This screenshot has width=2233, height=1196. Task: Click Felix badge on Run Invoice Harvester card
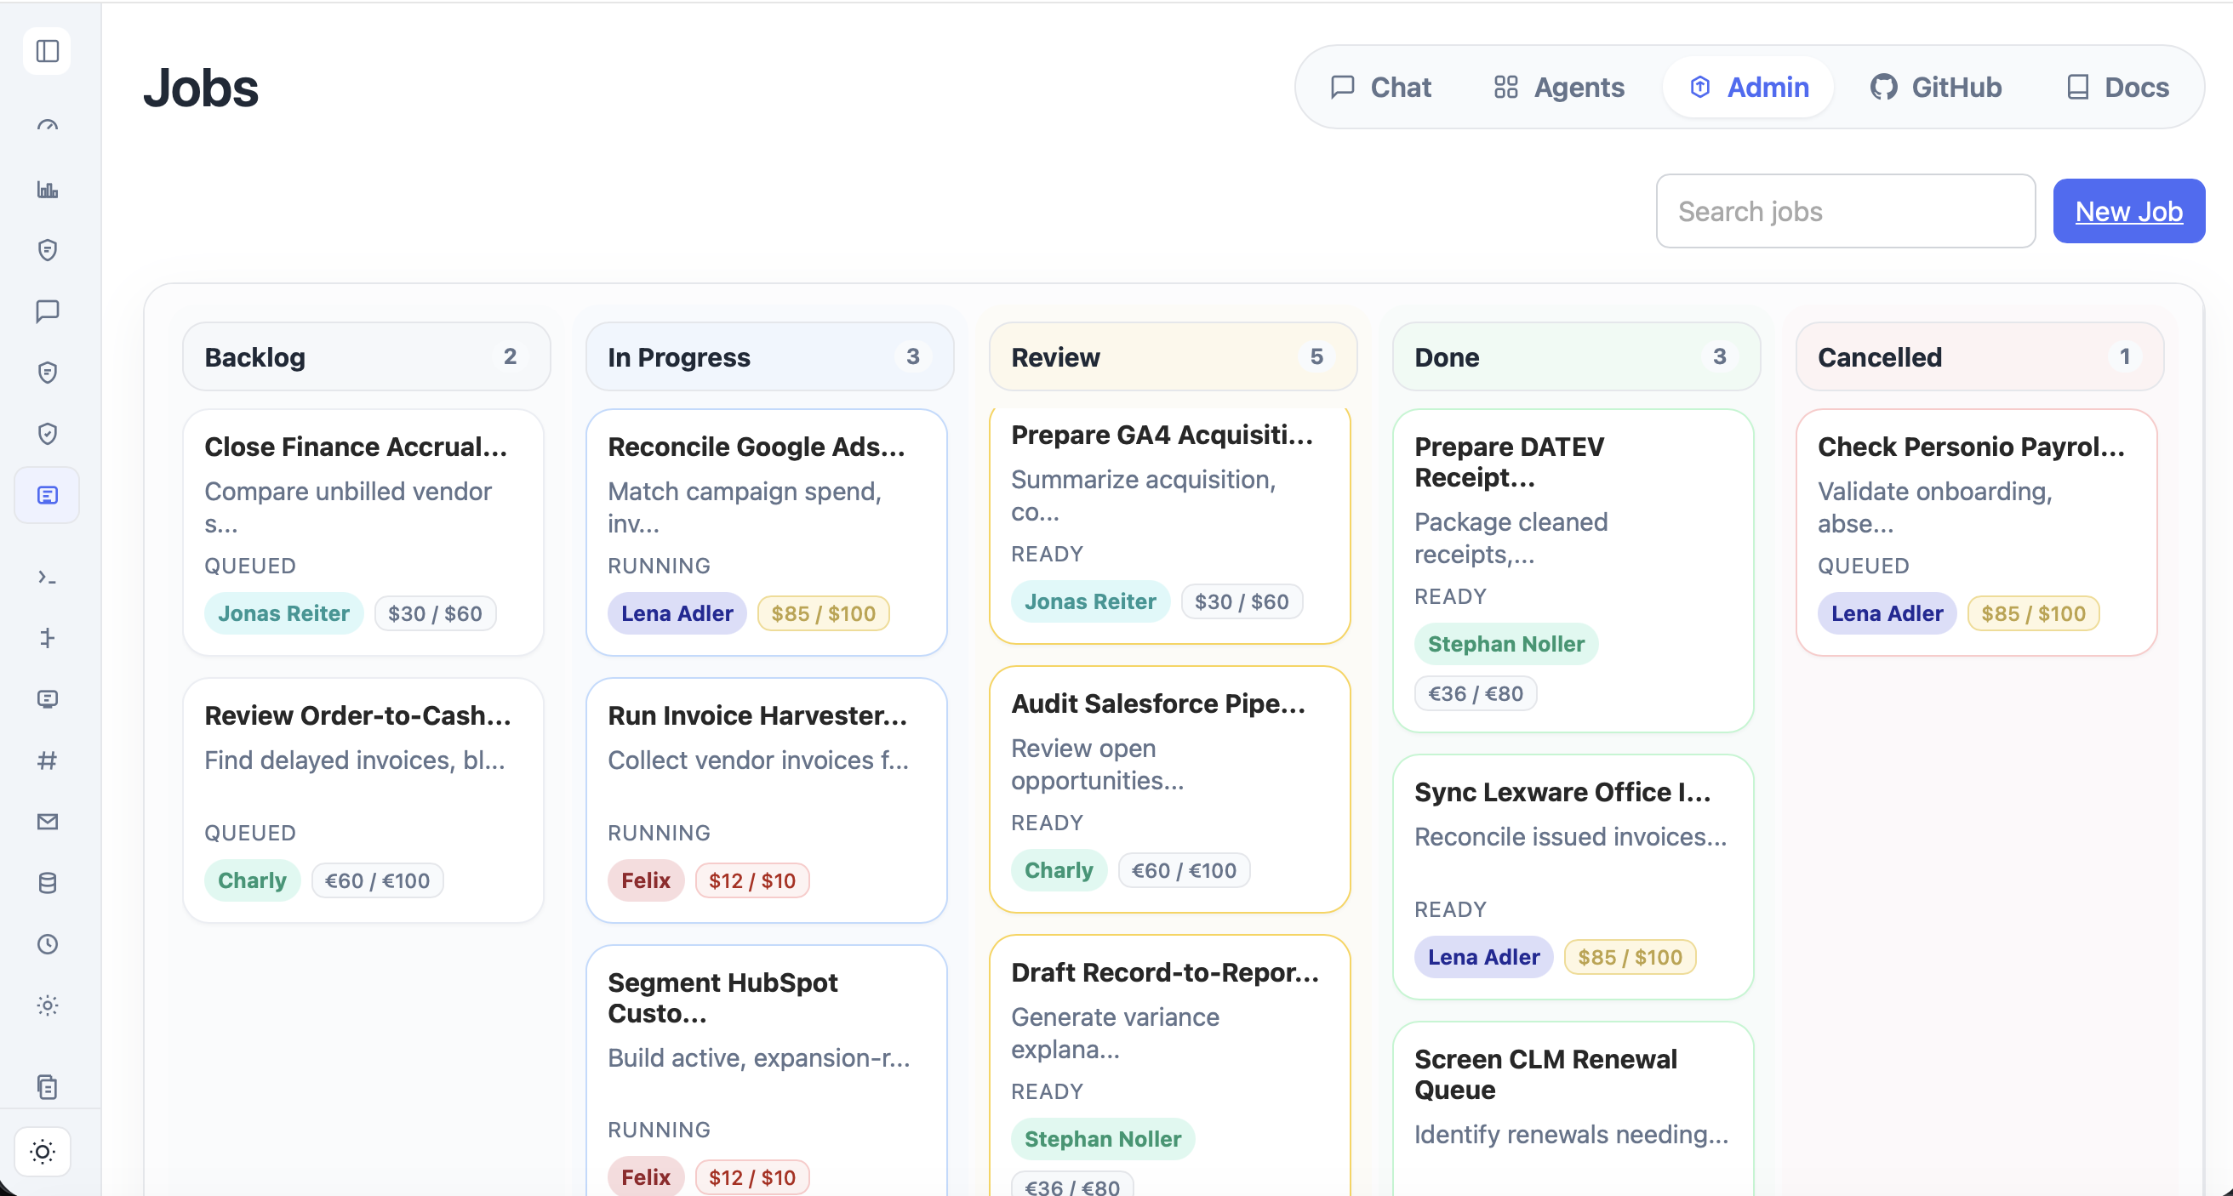(646, 880)
